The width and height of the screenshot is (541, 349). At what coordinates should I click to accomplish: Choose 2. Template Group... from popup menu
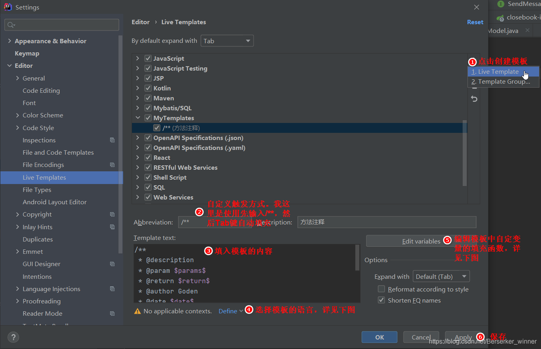coord(503,82)
